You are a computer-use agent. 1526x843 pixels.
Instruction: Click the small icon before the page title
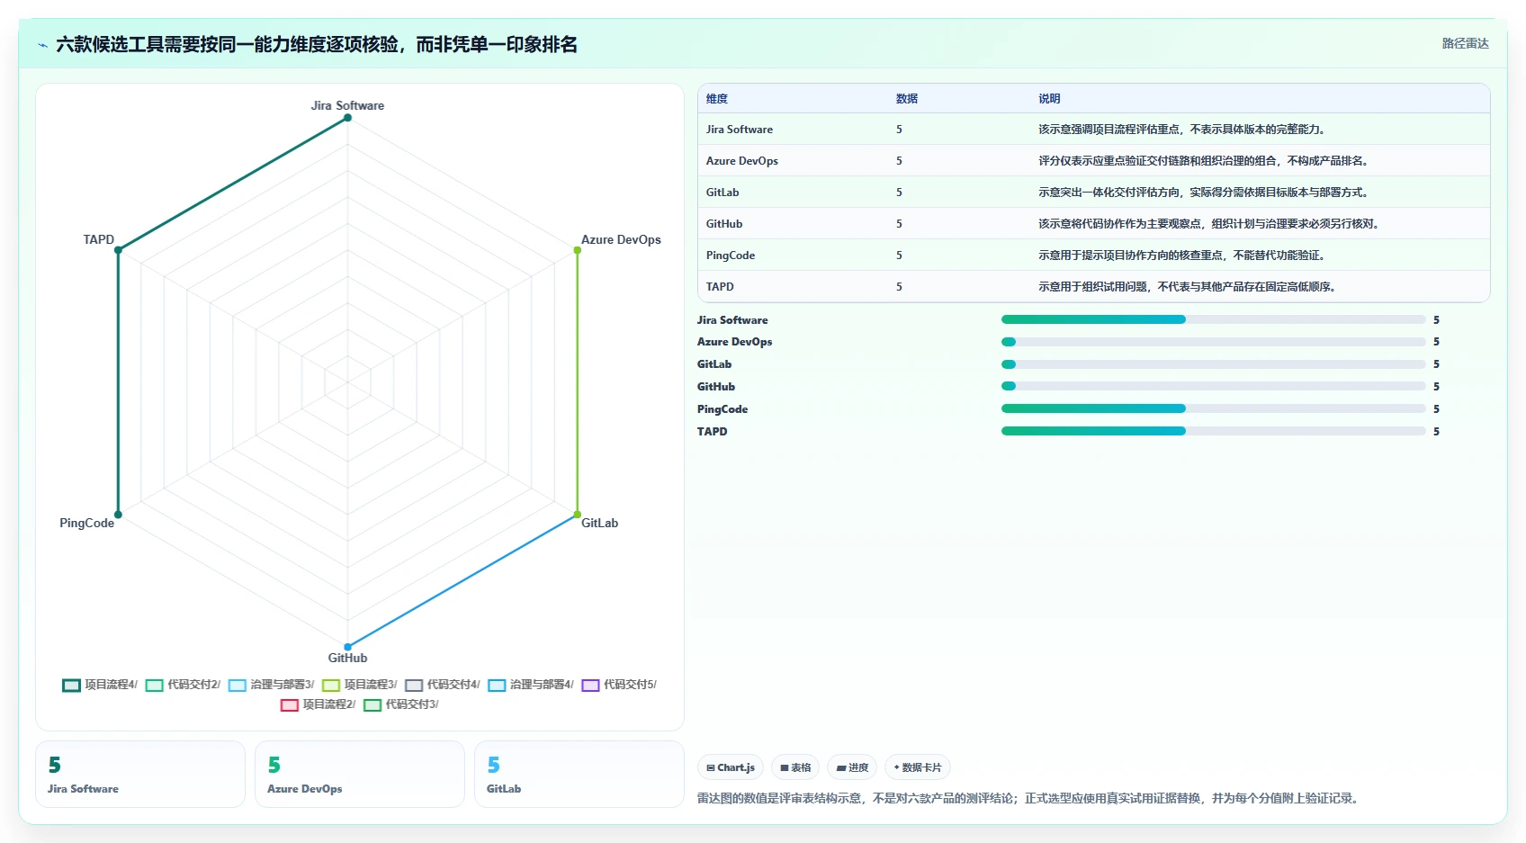tap(42, 45)
